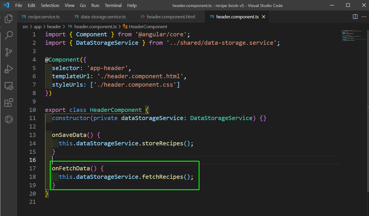
Task: Minimize the VS Code window
Action: click(x=332, y=5)
